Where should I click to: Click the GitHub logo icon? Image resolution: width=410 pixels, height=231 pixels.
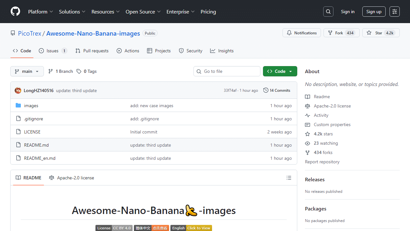15,12
